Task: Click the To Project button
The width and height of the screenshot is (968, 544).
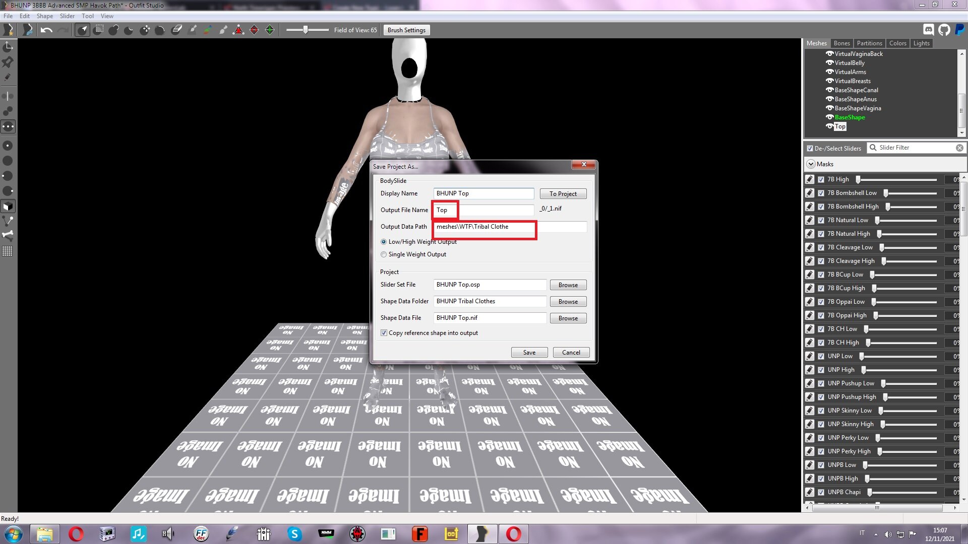Action: click(563, 194)
